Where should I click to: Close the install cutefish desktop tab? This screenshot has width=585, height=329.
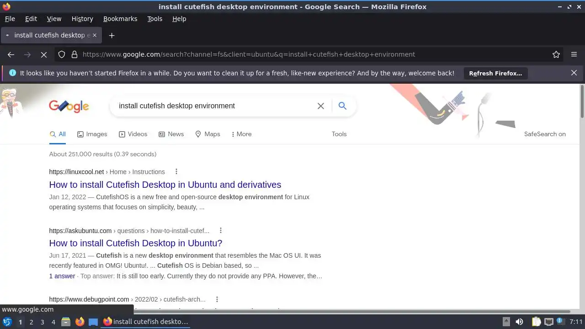click(94, 35)
